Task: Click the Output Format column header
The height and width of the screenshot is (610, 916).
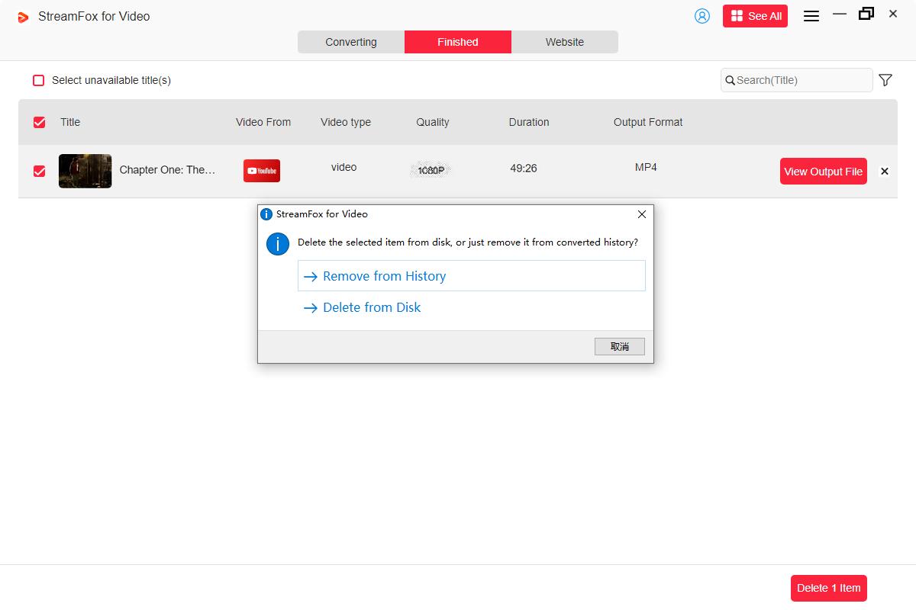Action: click(x=648, y=122)
